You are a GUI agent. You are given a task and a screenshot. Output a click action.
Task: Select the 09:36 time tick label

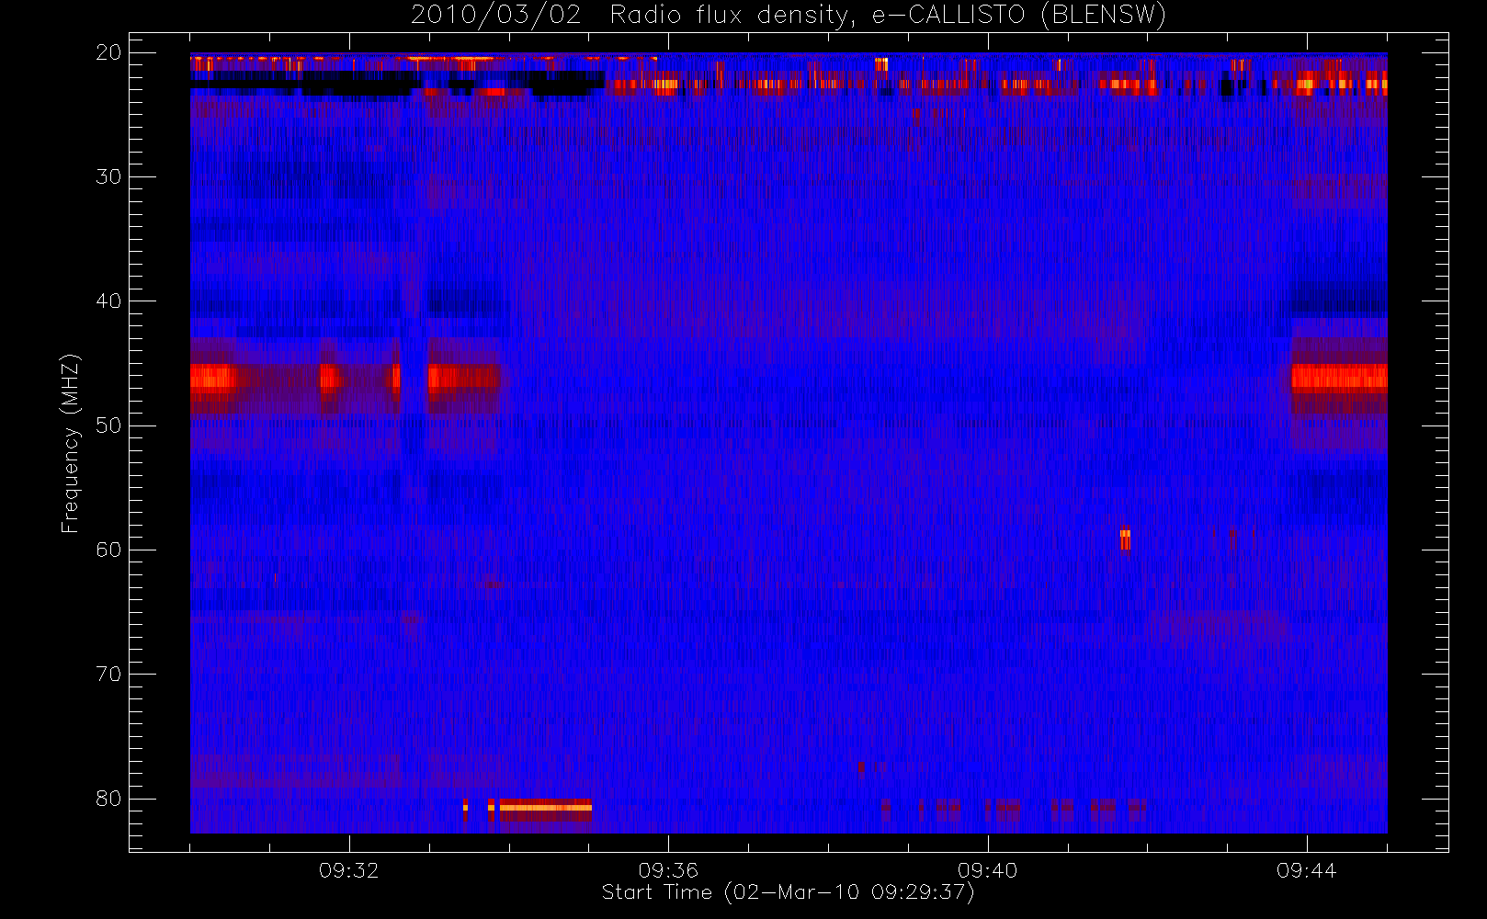(668, 870)
